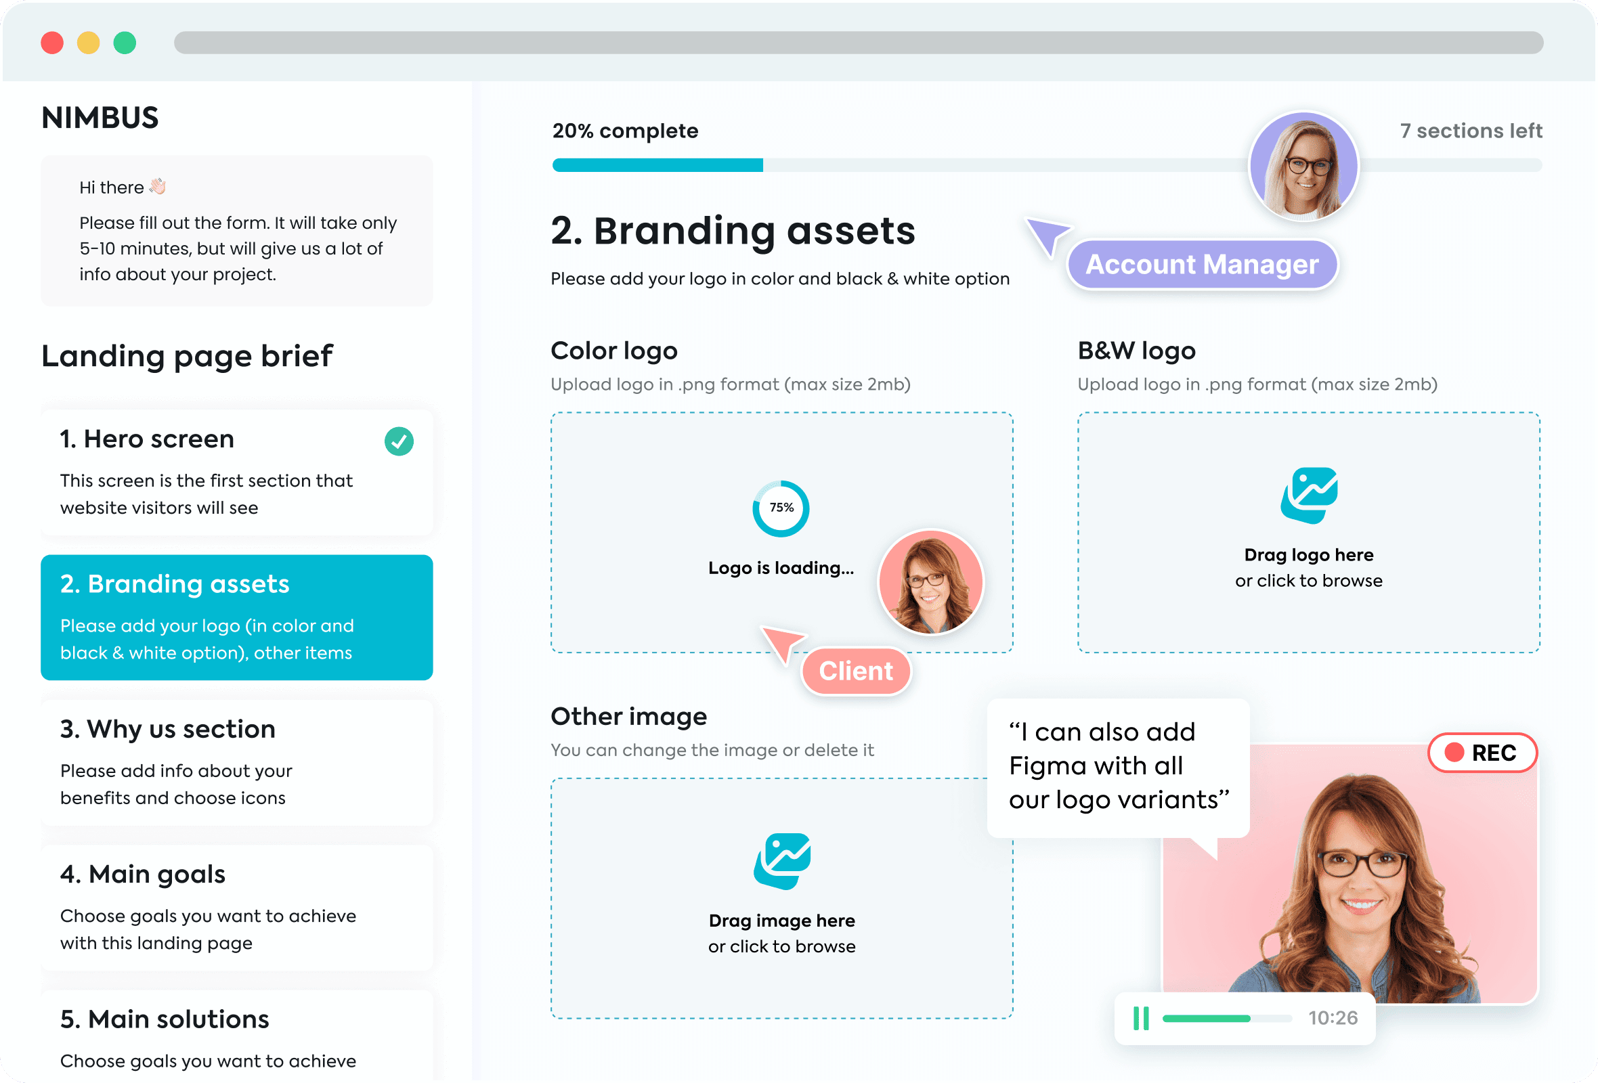
Task: Click the 20% complete progress bar
Action: click(x=1047, y=165)
